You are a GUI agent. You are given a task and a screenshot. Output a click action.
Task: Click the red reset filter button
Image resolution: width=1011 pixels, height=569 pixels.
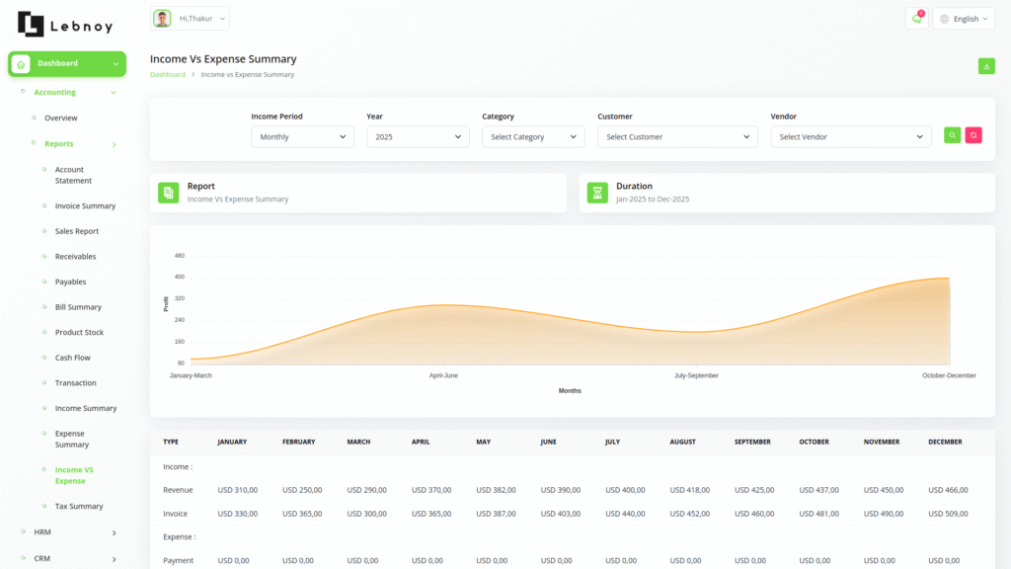973,135
